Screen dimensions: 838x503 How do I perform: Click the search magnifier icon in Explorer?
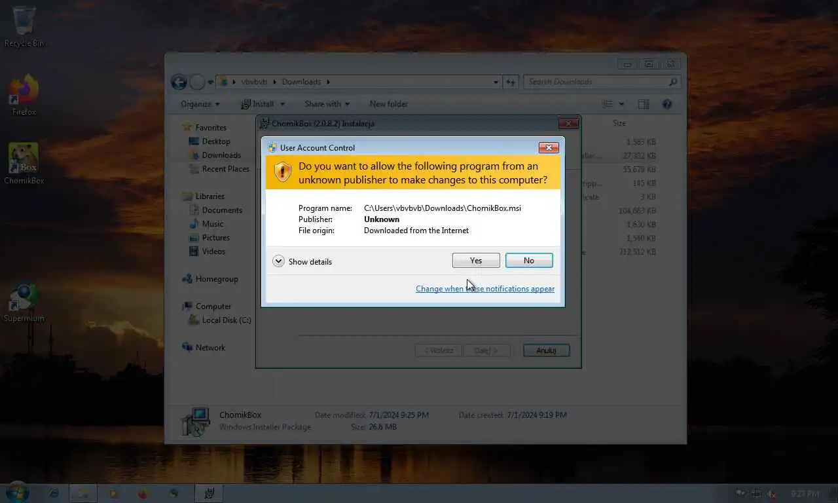click(673, 82)
